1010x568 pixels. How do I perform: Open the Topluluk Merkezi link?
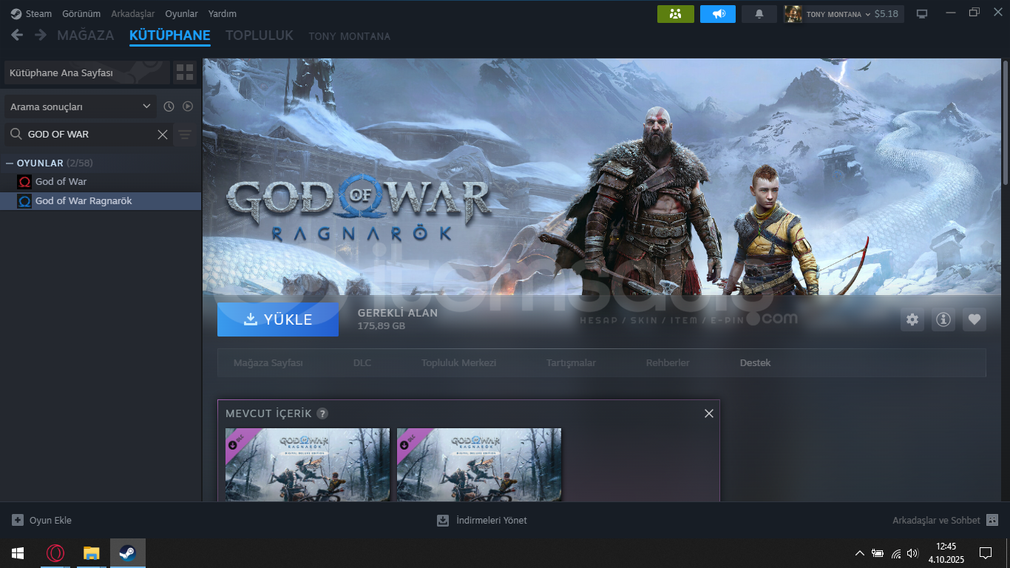(x=459, y=363)
